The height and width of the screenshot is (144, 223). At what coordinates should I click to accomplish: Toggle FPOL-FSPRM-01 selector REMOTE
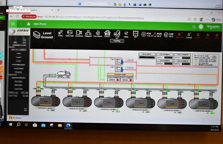tap(186, 58)
